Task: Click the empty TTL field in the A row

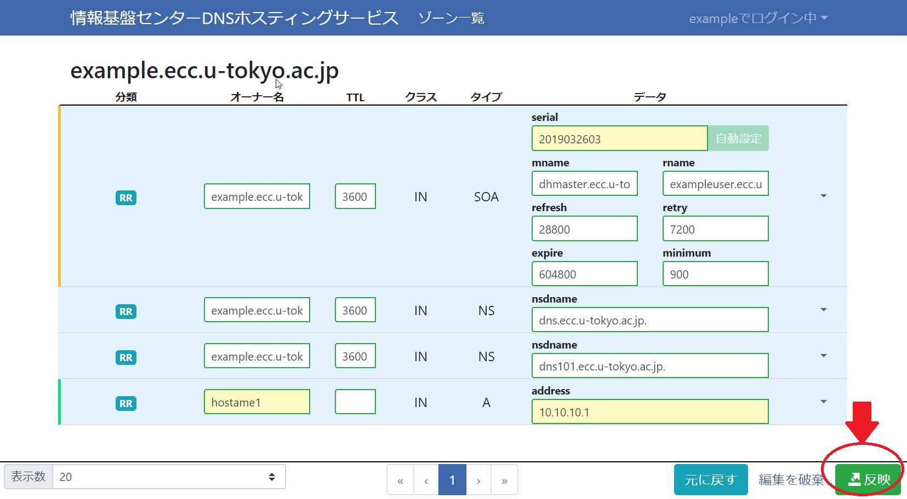Action: tap(355, 402)
